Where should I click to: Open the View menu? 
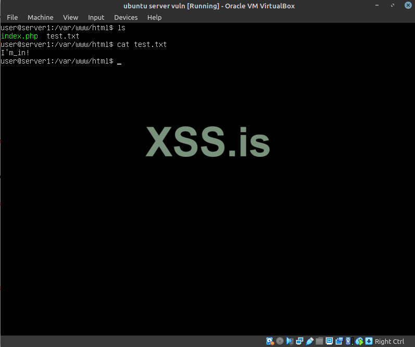coord(70,18)
